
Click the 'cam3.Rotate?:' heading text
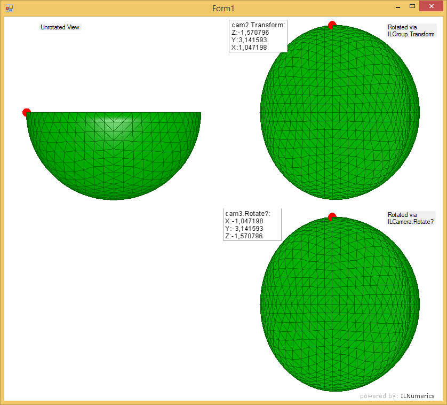(x=248, y=214)
